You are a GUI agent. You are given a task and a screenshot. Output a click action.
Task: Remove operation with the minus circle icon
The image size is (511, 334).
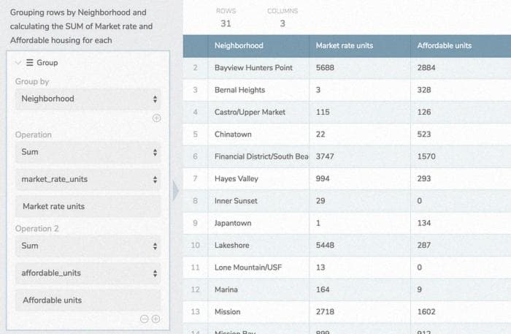(x=144, y=319)
